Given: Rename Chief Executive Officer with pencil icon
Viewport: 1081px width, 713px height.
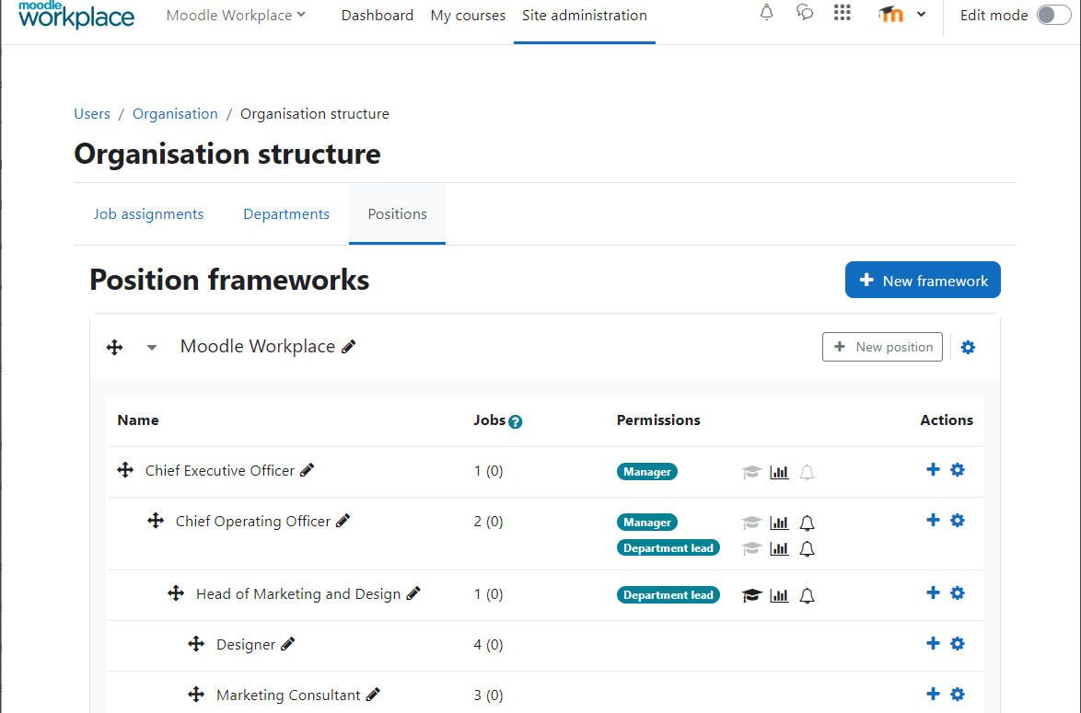Looking at the screenshot, I should tap(308, 470).
